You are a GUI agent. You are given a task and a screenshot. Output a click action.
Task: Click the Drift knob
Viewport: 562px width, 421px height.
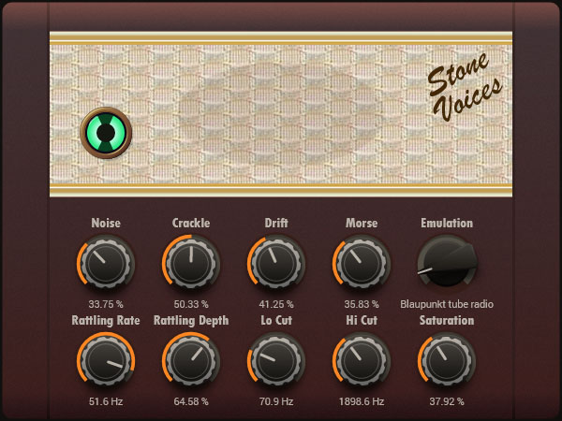276,263
